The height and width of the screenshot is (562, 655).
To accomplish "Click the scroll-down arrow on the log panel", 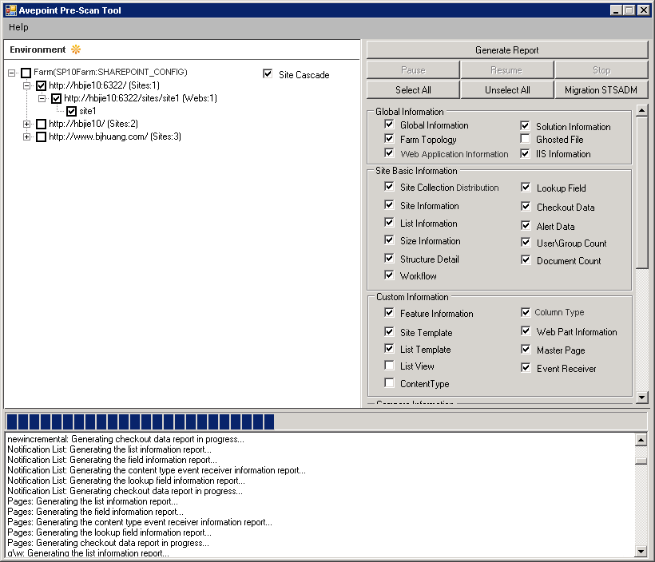I will (641, 549).
